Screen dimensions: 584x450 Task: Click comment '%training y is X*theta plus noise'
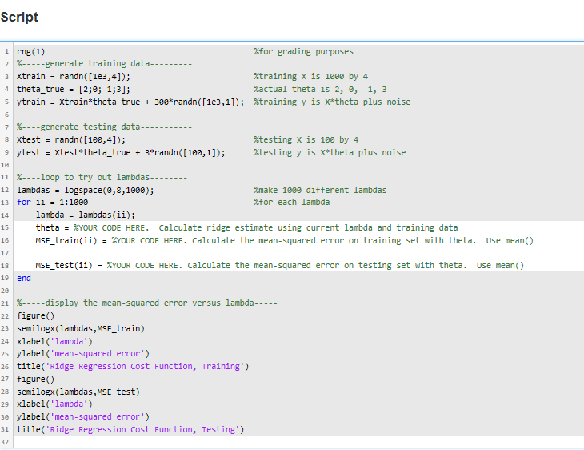click(332, 102)
